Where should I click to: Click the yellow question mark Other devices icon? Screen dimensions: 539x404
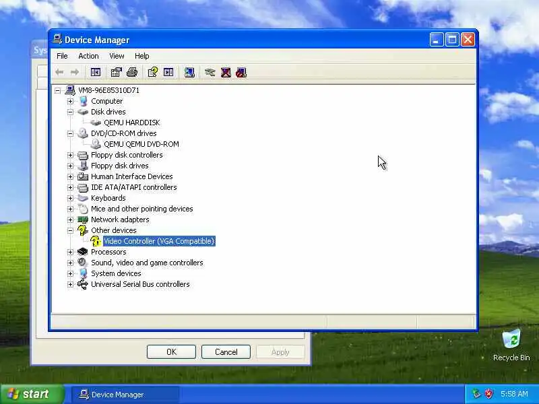pyautogui.click(x=83, y=230)
